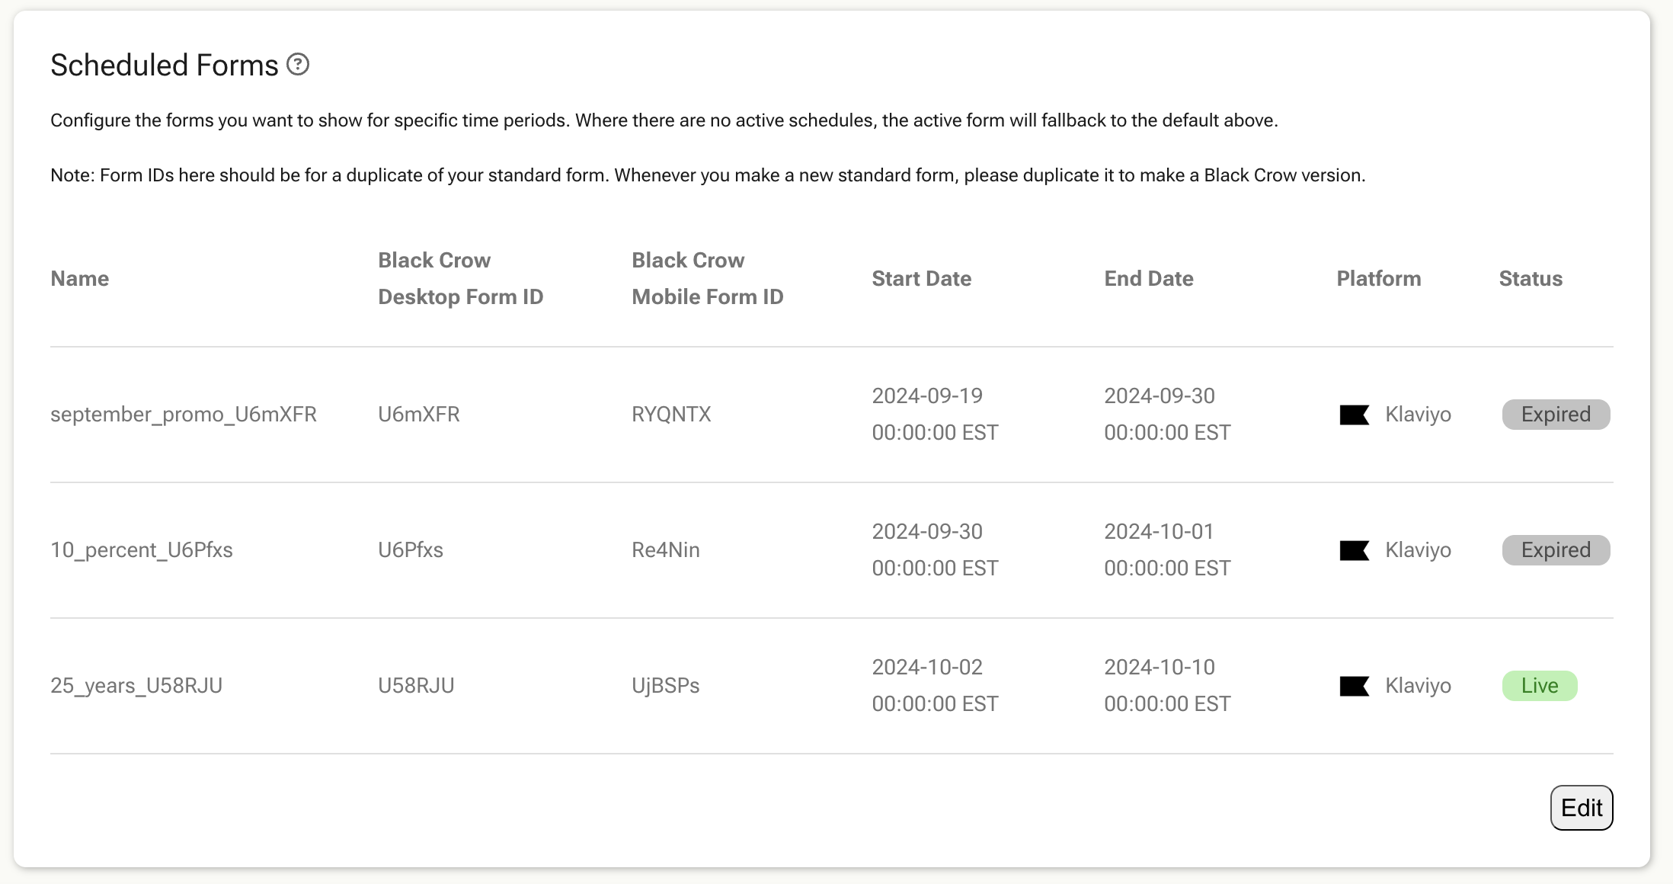Click the Status column header
This screenshot has height=884, width=1673.
tap(1531, 279)
